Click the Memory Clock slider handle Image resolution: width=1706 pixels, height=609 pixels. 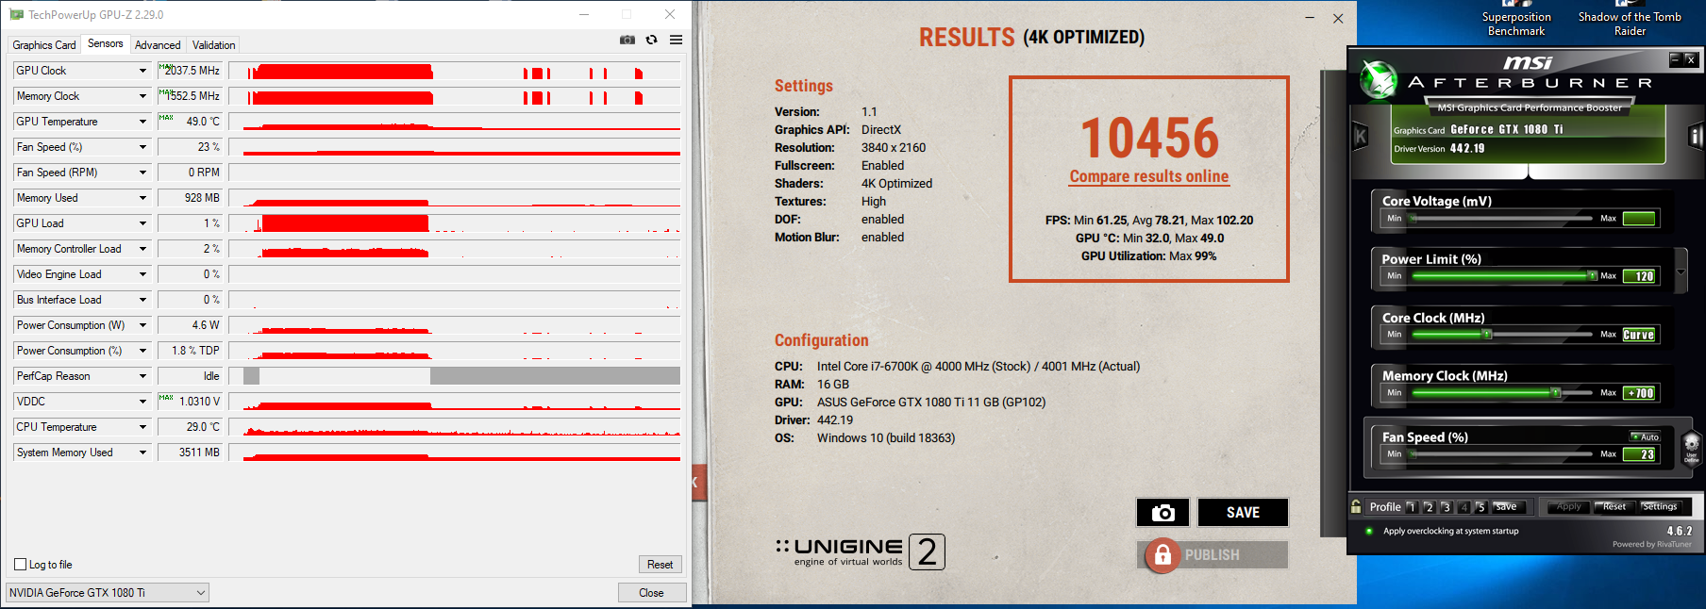(x=1555, y=393)
